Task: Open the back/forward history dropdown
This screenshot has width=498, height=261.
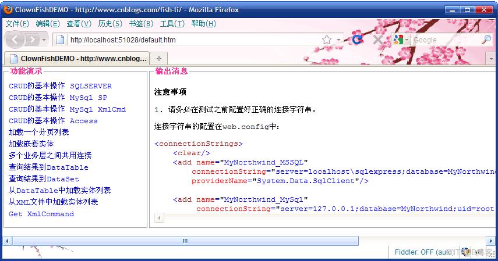Action: [x=44, y=40]
